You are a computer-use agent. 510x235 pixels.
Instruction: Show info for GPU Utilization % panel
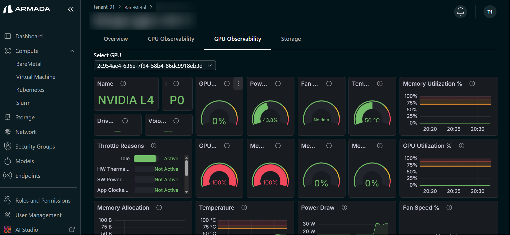[462, 146]
